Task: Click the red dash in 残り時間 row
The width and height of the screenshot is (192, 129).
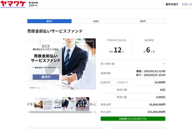Action: [x=164, y=64]
